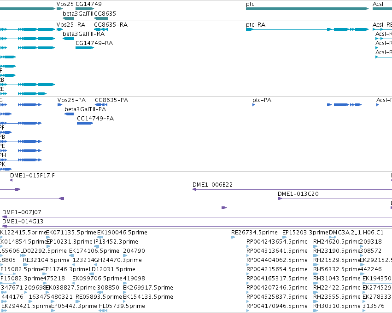392x313 pixels.
Task: Click the RH56332.5prime EST label
Action: pos(337,269)
